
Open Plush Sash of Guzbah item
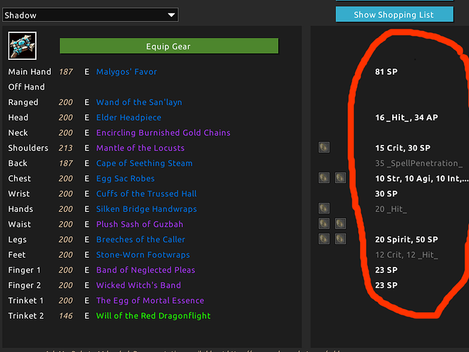pos(139,225)
